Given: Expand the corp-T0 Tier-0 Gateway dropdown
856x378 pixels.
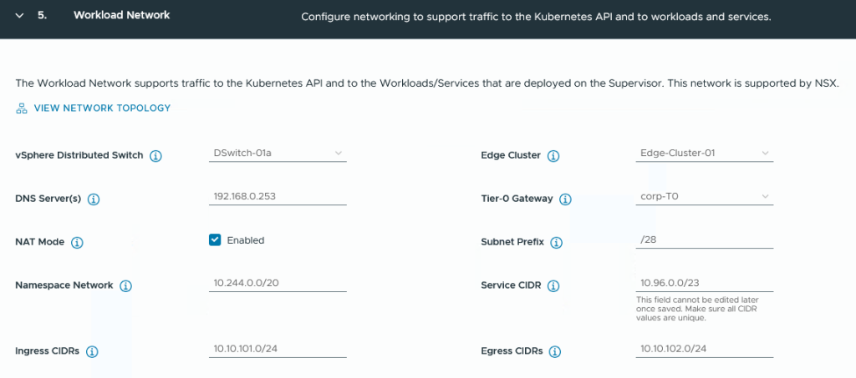Looking at the screenshot, I should tap(704, 197).
